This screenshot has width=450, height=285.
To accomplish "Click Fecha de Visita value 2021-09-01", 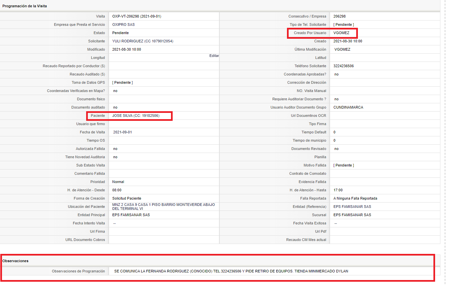I will click(x=123, y=132).
